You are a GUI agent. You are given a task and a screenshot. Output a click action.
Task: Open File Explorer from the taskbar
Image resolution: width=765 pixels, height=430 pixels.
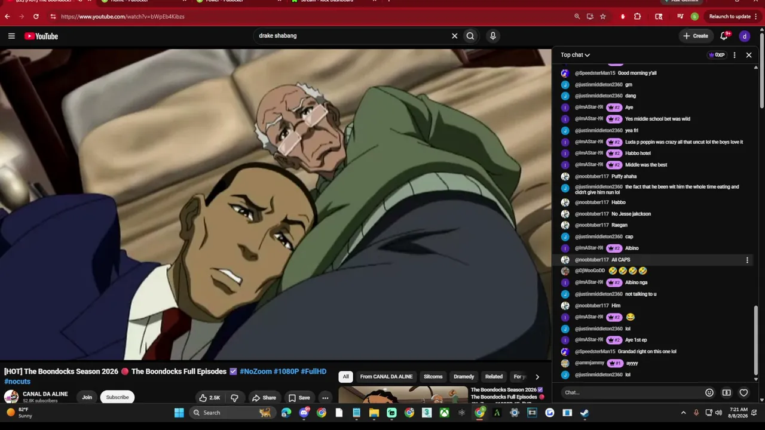coord(374,413)
